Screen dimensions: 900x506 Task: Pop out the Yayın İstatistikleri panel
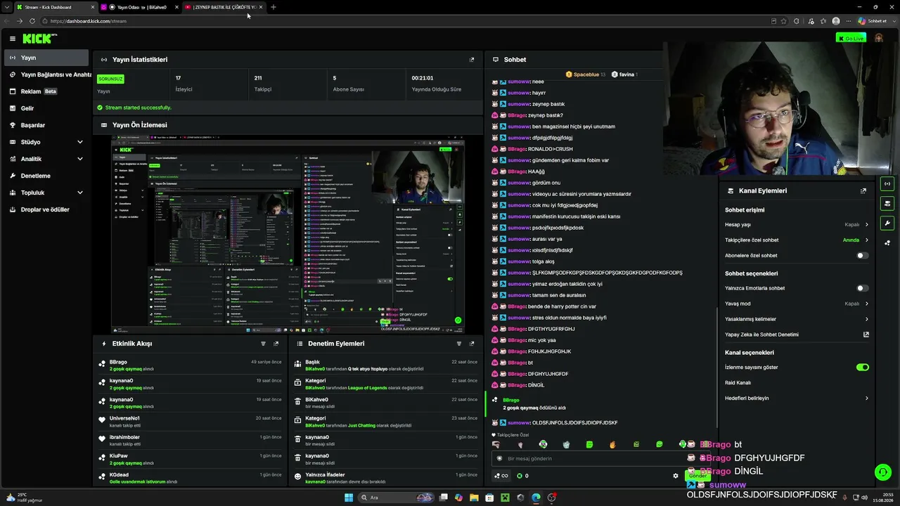coord(472,60)
